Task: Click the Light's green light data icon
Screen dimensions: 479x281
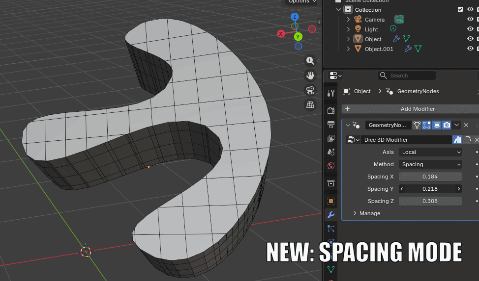Action: pos(393,28)
